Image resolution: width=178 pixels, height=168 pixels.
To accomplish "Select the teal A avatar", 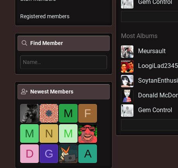I will pyautogui.click(x=88, y=154).
